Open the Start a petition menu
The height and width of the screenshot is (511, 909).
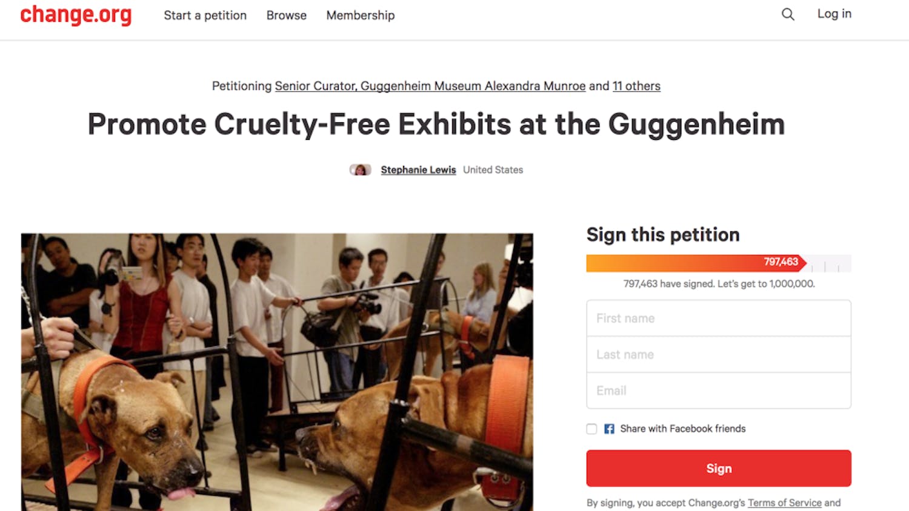pos(205,15)
